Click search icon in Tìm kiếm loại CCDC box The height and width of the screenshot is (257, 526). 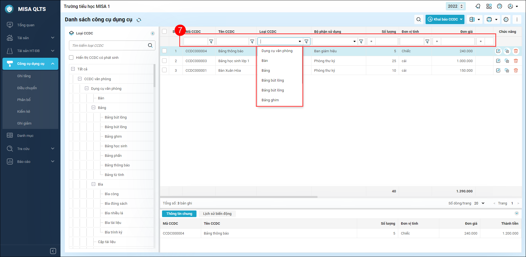150,45
